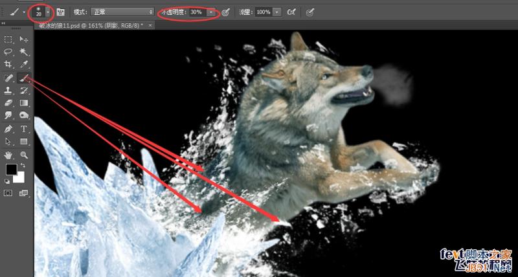Select the History Brush tool

pos(24,91)
